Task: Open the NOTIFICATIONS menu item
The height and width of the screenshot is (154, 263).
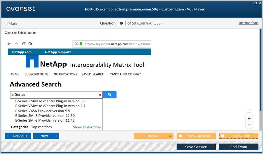Action: [65, 74]
